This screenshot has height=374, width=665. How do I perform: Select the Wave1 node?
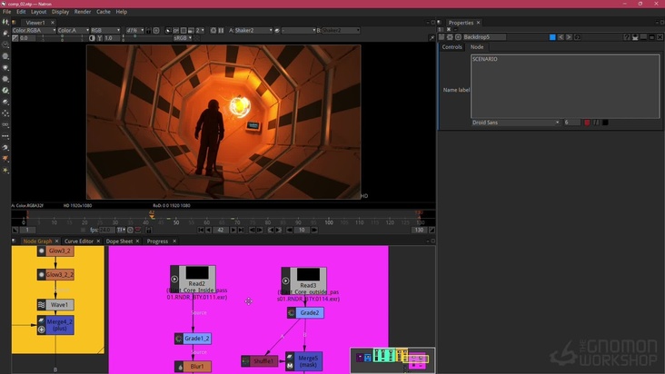[x=55, y=304]
